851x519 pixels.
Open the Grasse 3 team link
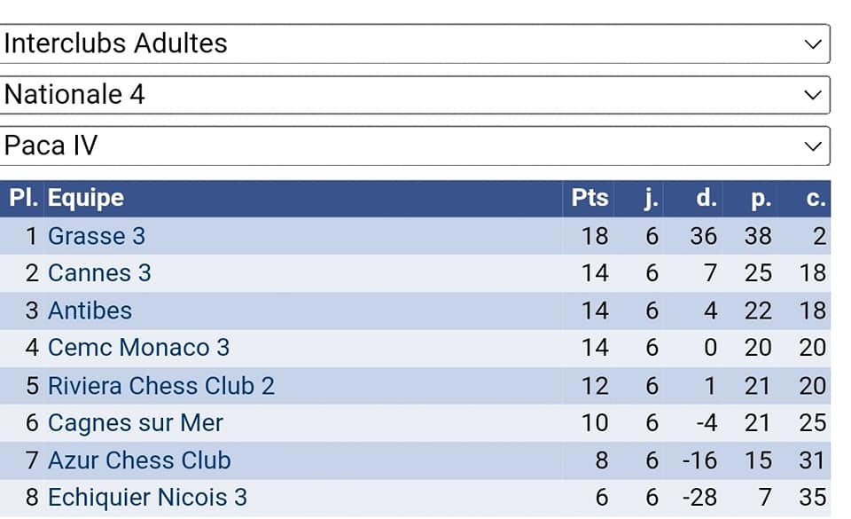coord(97,236)
